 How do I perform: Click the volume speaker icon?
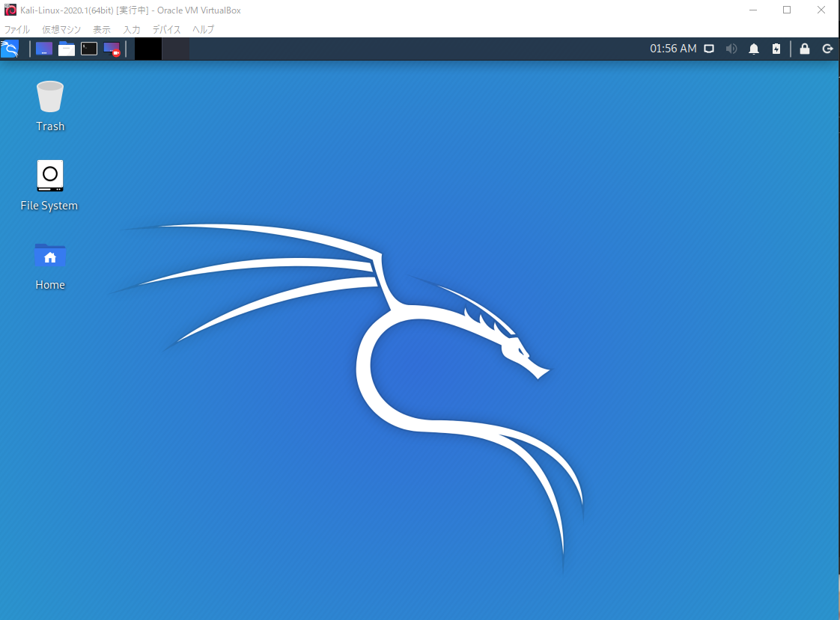[731, 49]
